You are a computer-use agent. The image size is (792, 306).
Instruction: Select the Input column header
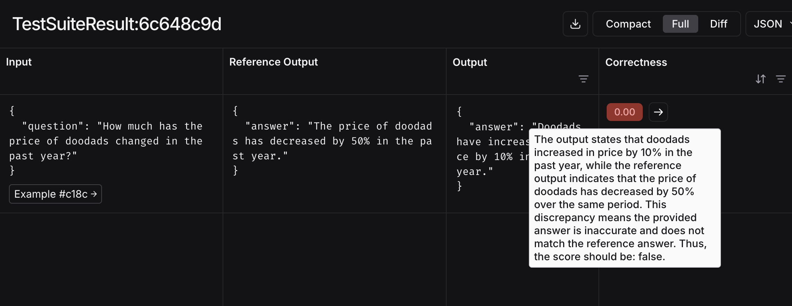(x=19, y=62)
